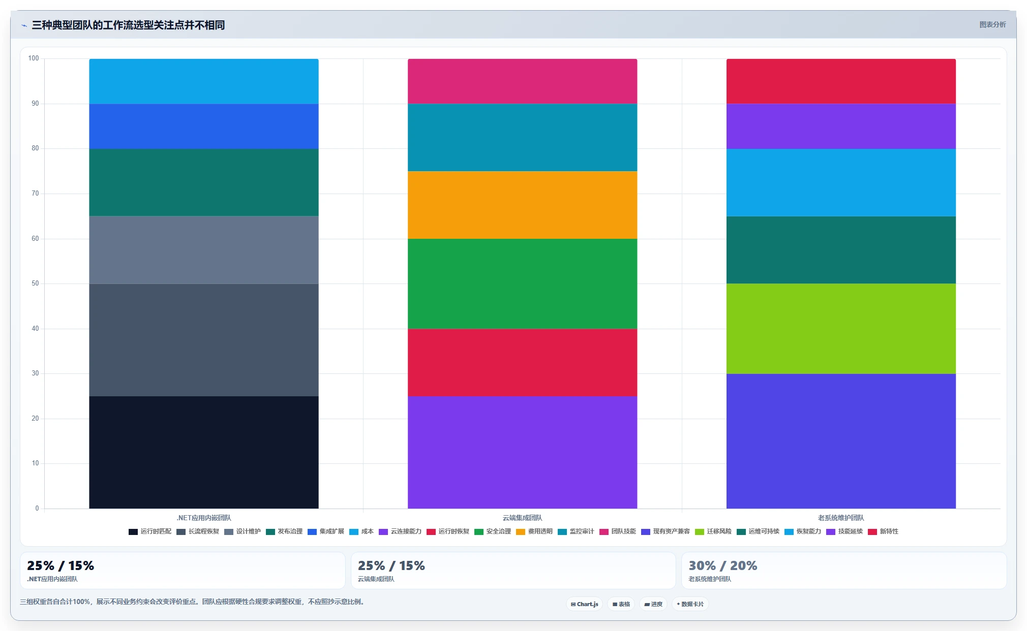Toggle the 运行时匹配 legend entry
The height and width of the screenshot is (631, 1027).
150,531
